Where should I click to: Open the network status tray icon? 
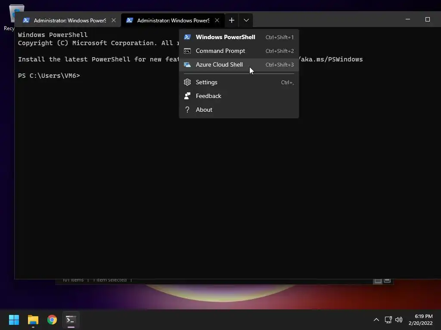[388, 320]
